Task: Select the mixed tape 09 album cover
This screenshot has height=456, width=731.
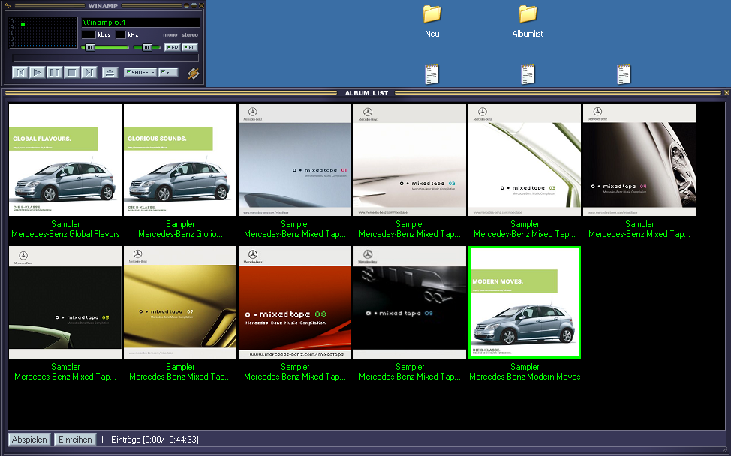Action: [x=410, y=302]
